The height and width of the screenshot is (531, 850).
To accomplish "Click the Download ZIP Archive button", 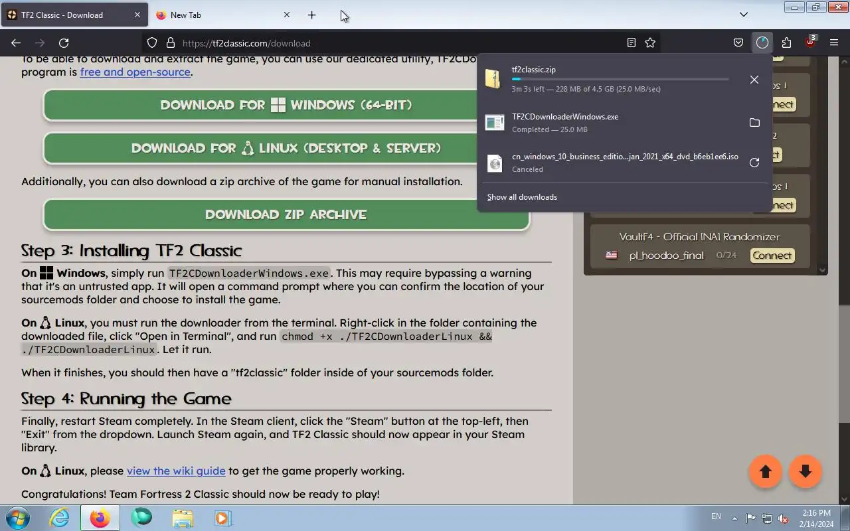I will click(x=286, y=214).
